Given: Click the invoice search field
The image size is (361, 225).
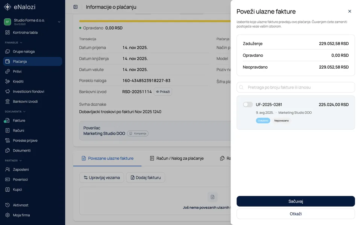Looking at the screenshot, I should coord(296,87).
